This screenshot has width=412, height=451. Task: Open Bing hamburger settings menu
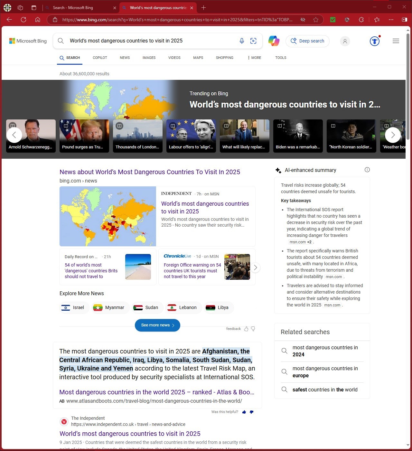coord(396,41)
